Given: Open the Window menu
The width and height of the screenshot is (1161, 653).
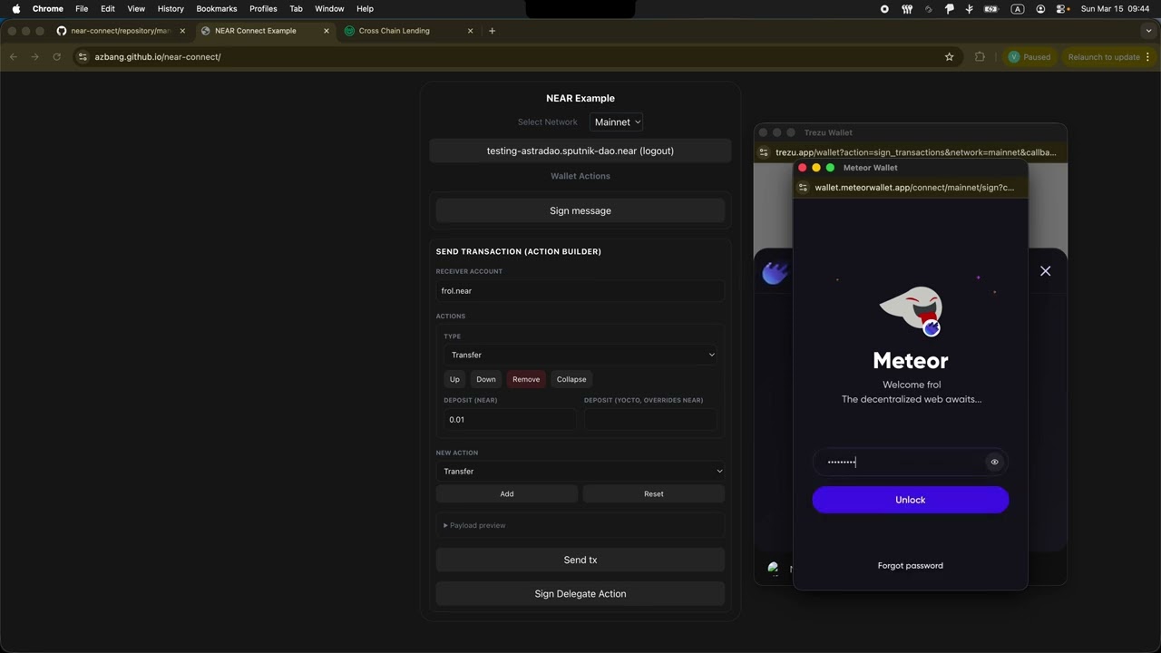Looking at the screenshot, I should coord(329,8).
